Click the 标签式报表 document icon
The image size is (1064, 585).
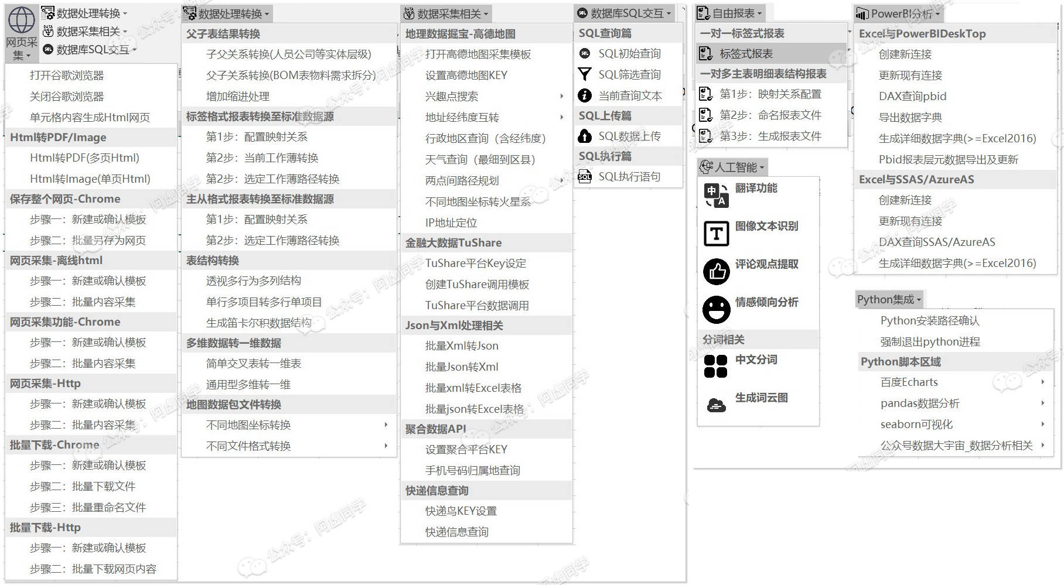coord(705,54)
